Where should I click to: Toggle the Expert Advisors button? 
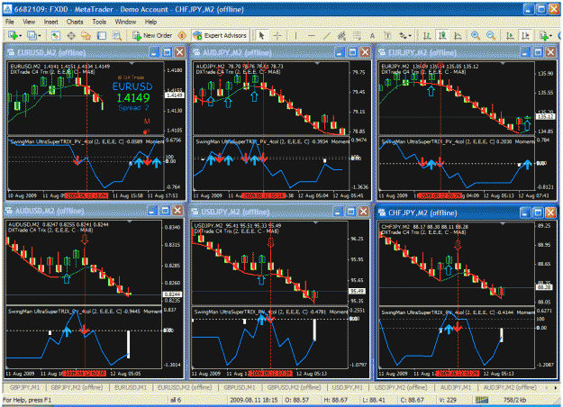[220, 35]
